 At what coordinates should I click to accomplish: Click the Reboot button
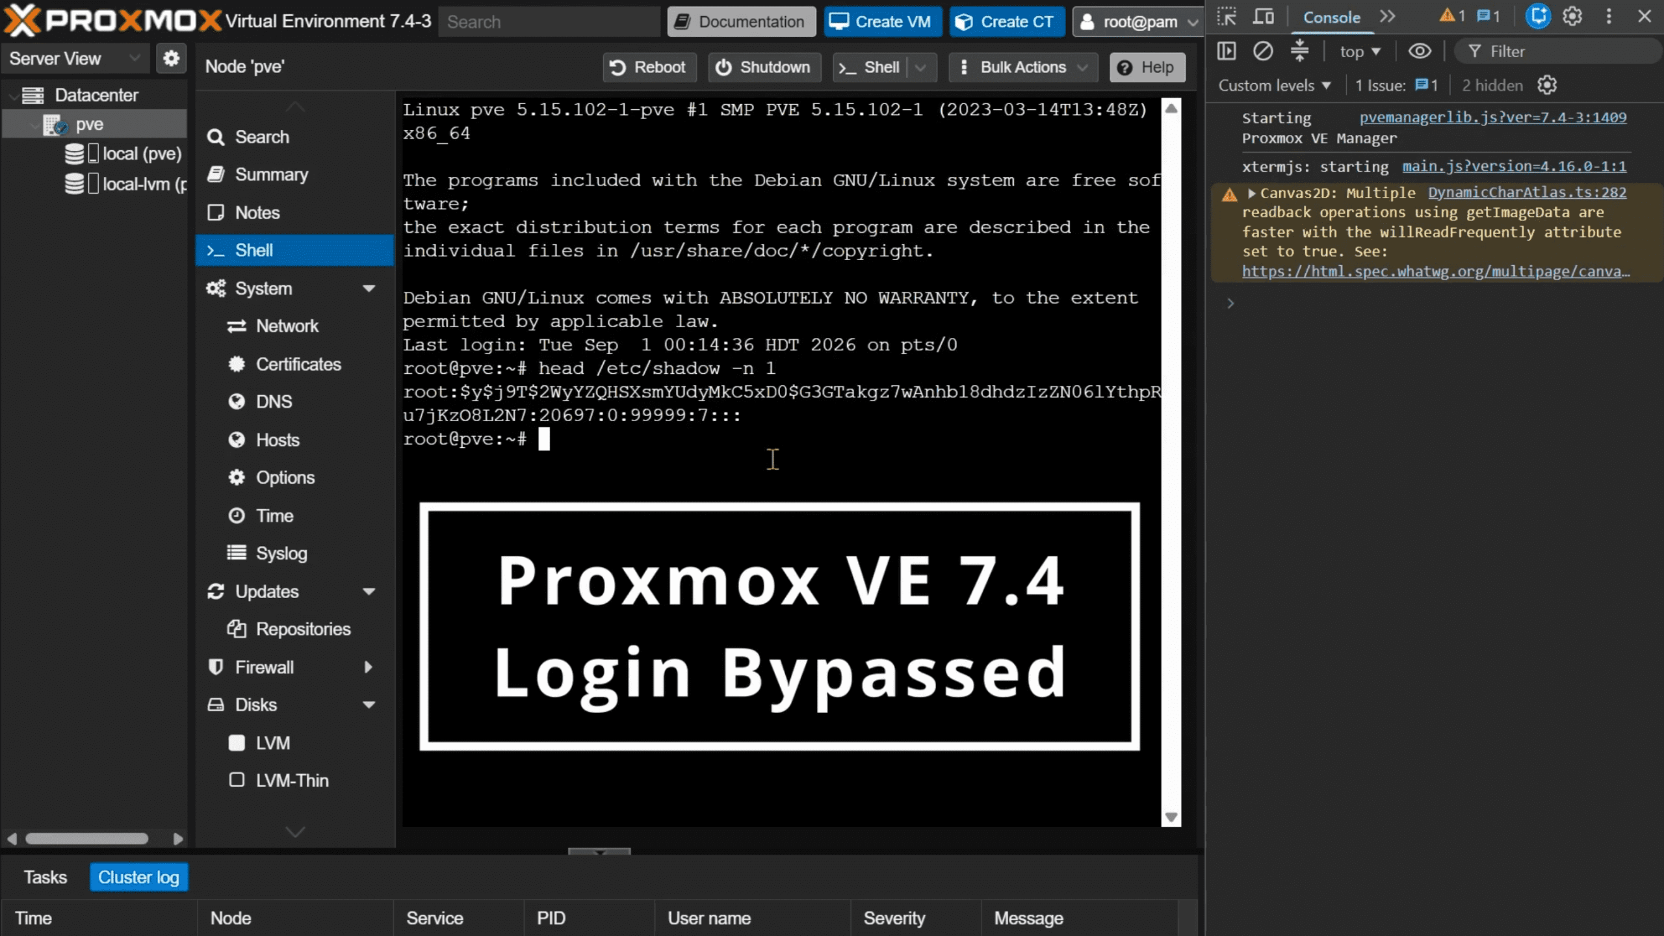pyautogui.click(x=649, y=67)
